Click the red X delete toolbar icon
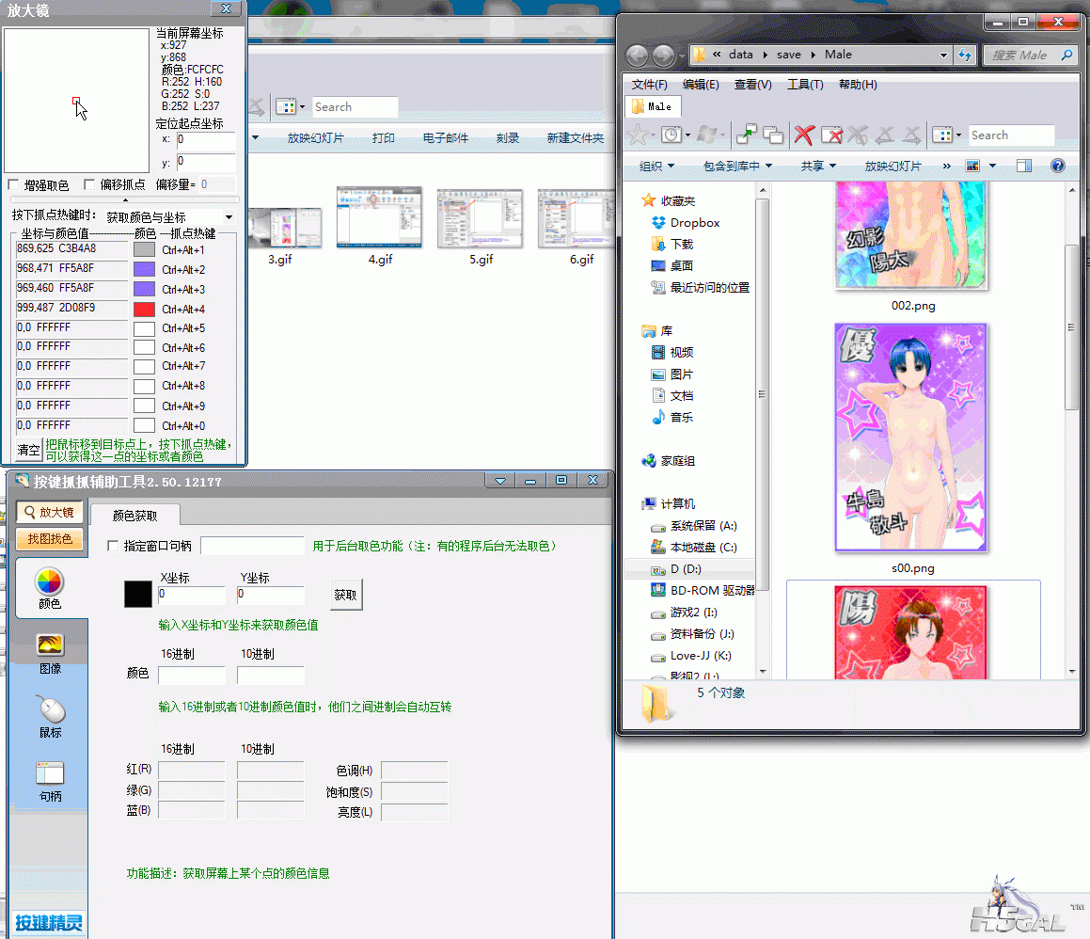Screen dimensions: 1090x939 pos(804,135)
